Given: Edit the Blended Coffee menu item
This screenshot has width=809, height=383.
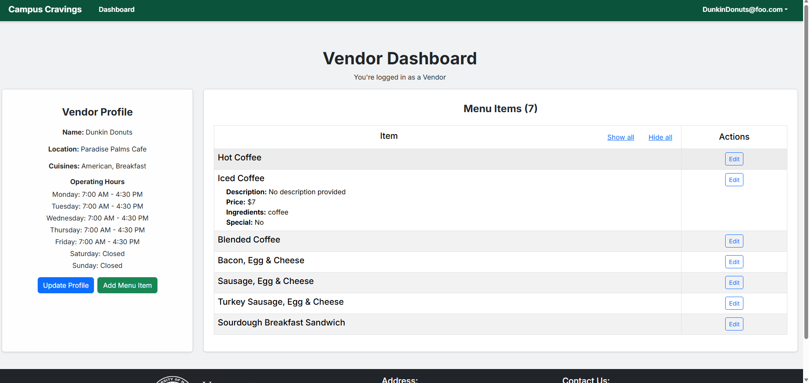Looking at the screenshot, I should coord(734,241).
